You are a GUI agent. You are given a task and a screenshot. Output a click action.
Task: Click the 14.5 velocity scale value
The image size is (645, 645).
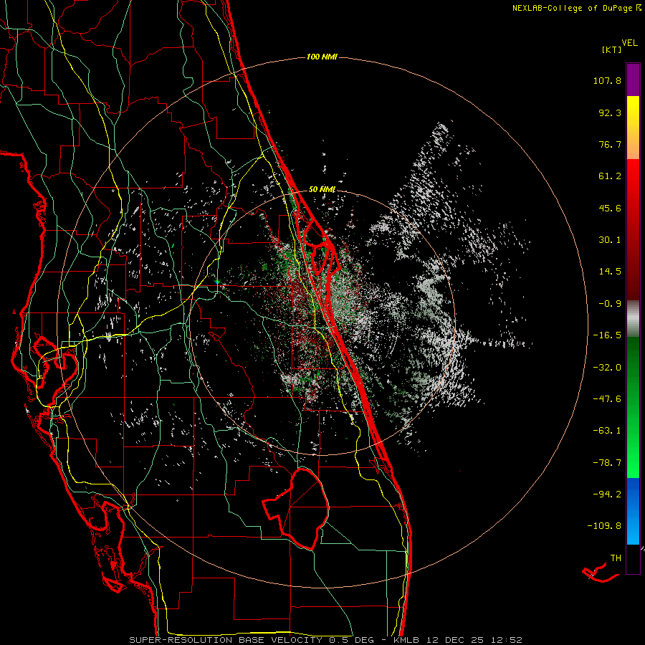610,272
